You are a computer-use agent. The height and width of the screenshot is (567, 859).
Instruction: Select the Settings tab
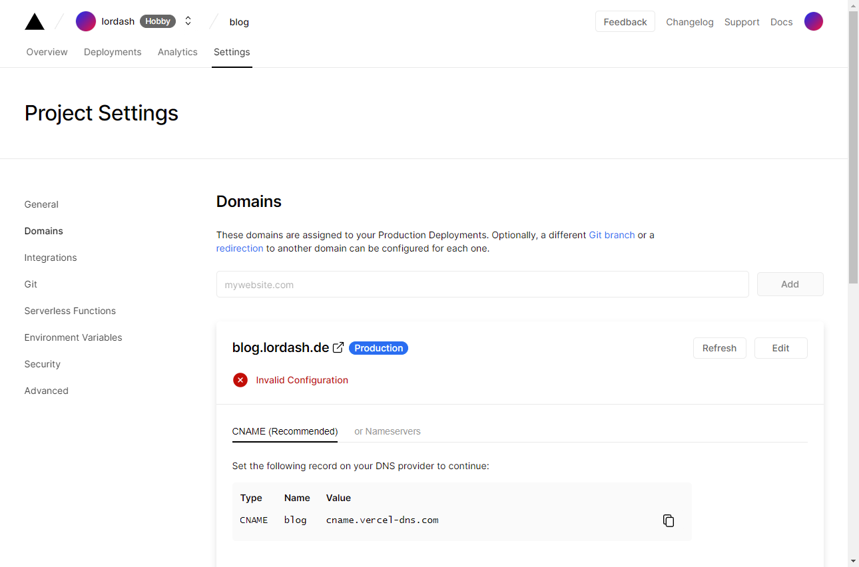pos(232,52)
